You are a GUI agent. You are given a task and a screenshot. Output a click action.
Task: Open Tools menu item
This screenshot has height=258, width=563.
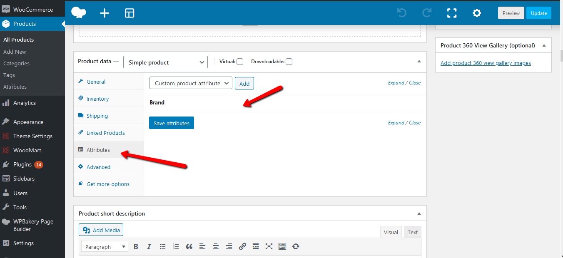pyautogui.click(x=32, y=207)
